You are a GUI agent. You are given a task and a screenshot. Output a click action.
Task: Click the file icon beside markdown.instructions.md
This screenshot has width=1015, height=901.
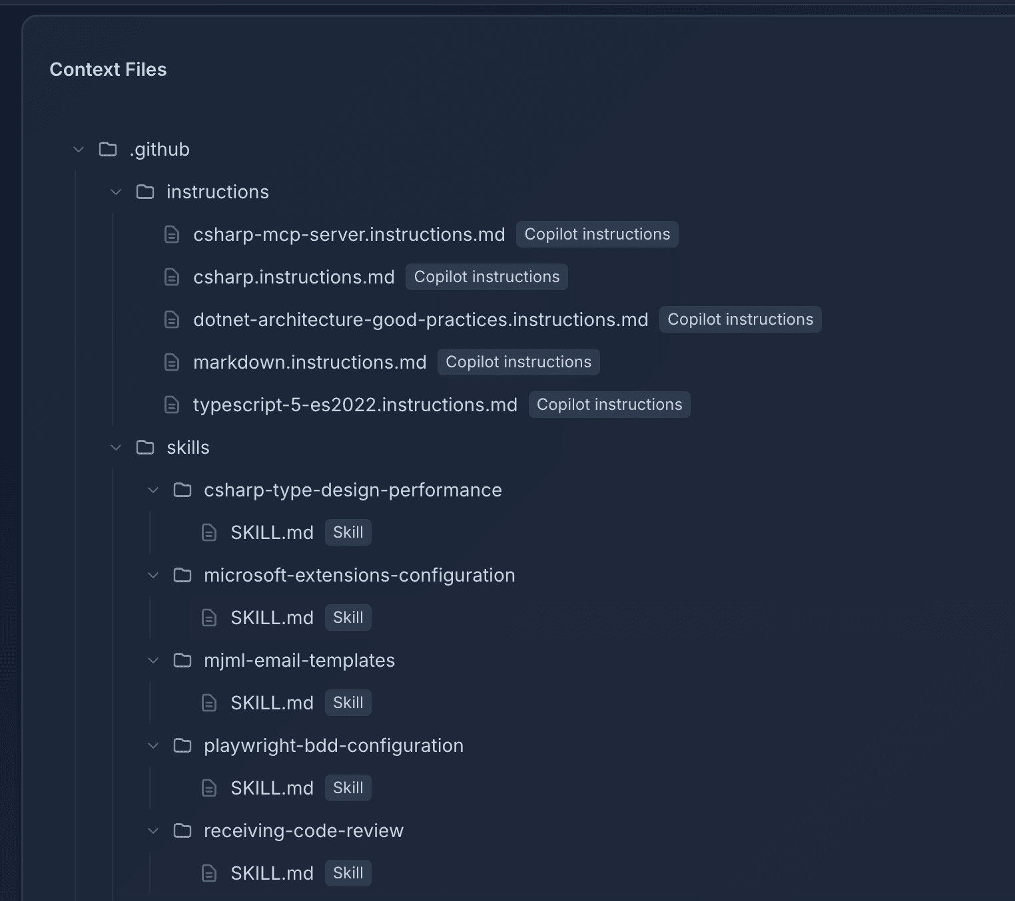tap(172, 362)
